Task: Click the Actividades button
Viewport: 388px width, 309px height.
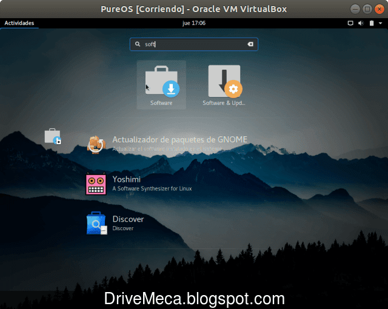Action: [x=19, y=23]
